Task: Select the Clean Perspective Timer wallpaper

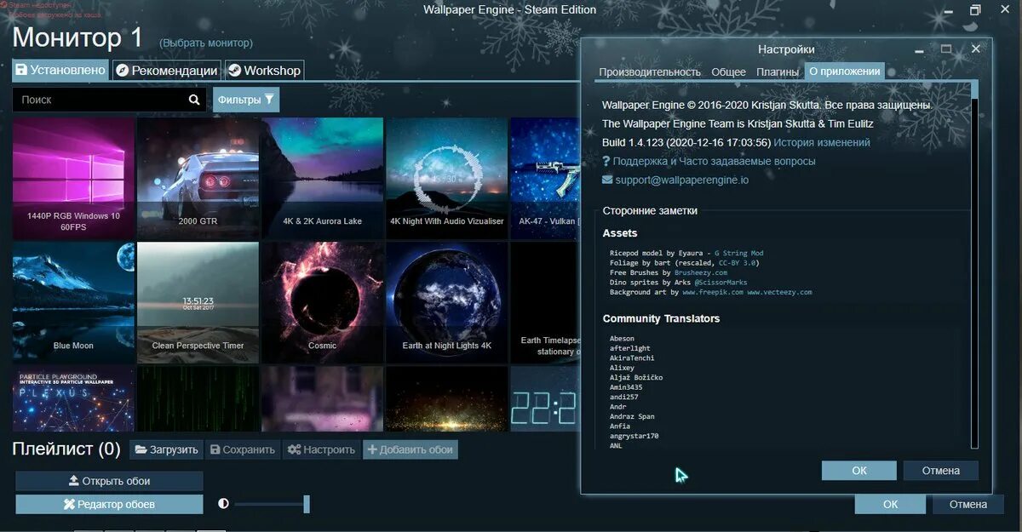Action: [x=198, y=302]
